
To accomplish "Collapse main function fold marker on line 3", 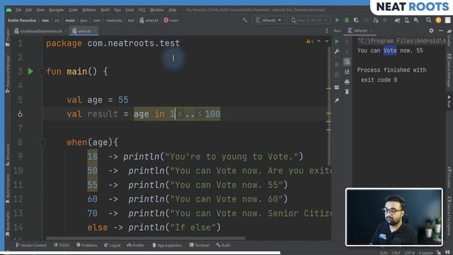I will (x=42, y=71).
